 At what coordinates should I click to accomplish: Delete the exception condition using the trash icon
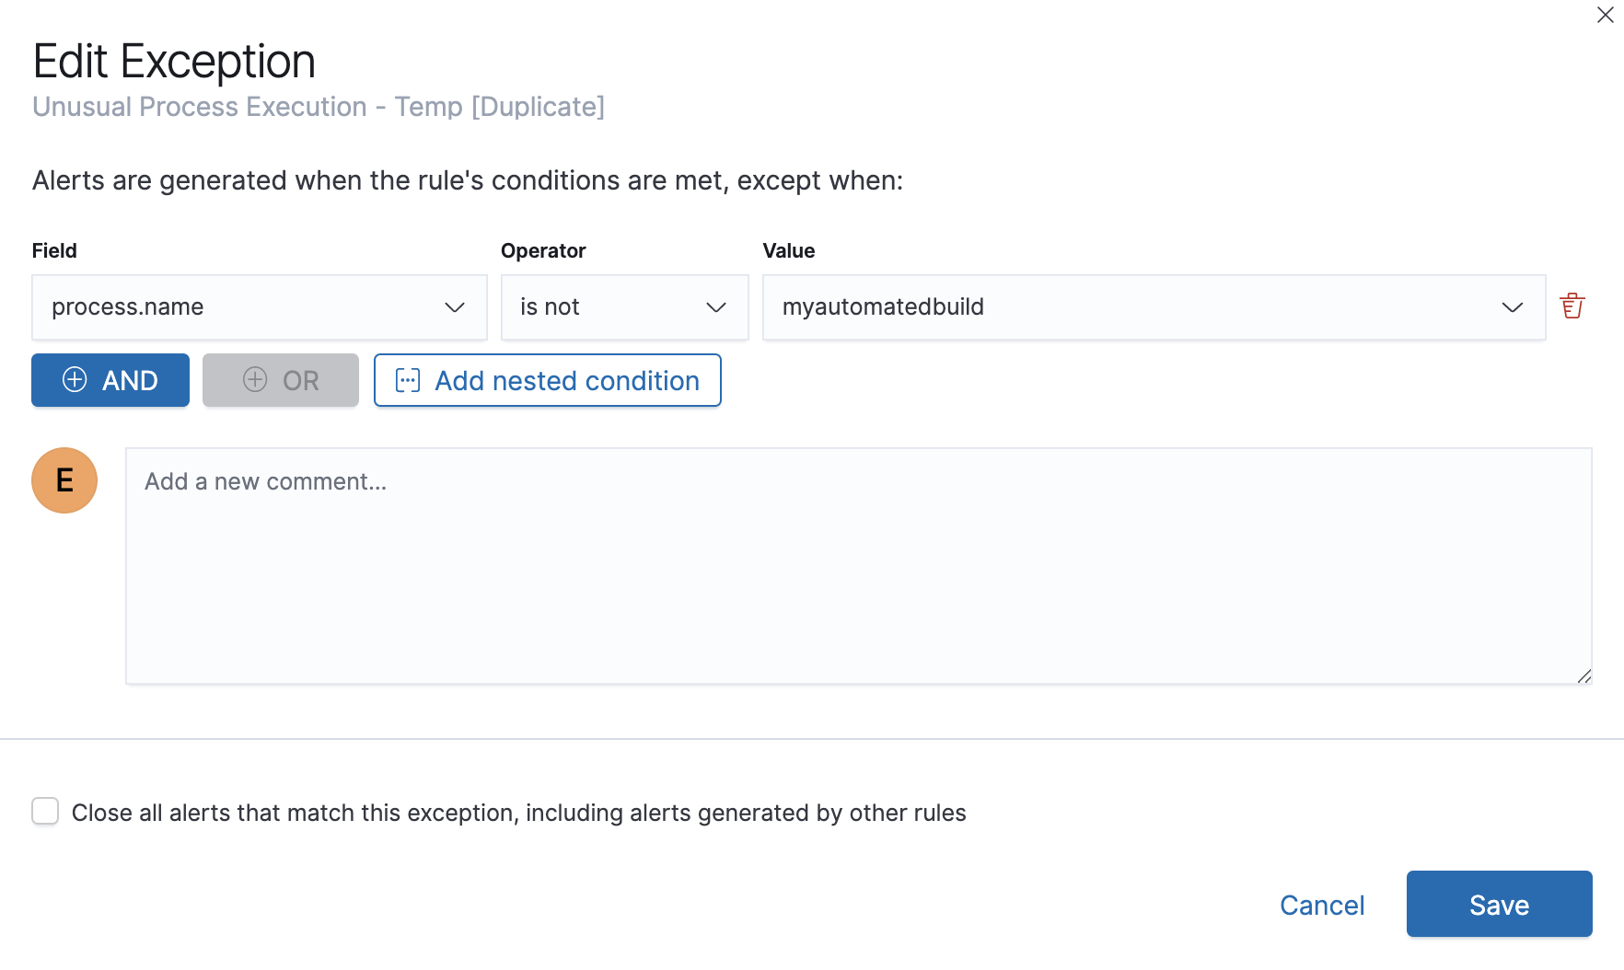click(x=1572, y=305)
